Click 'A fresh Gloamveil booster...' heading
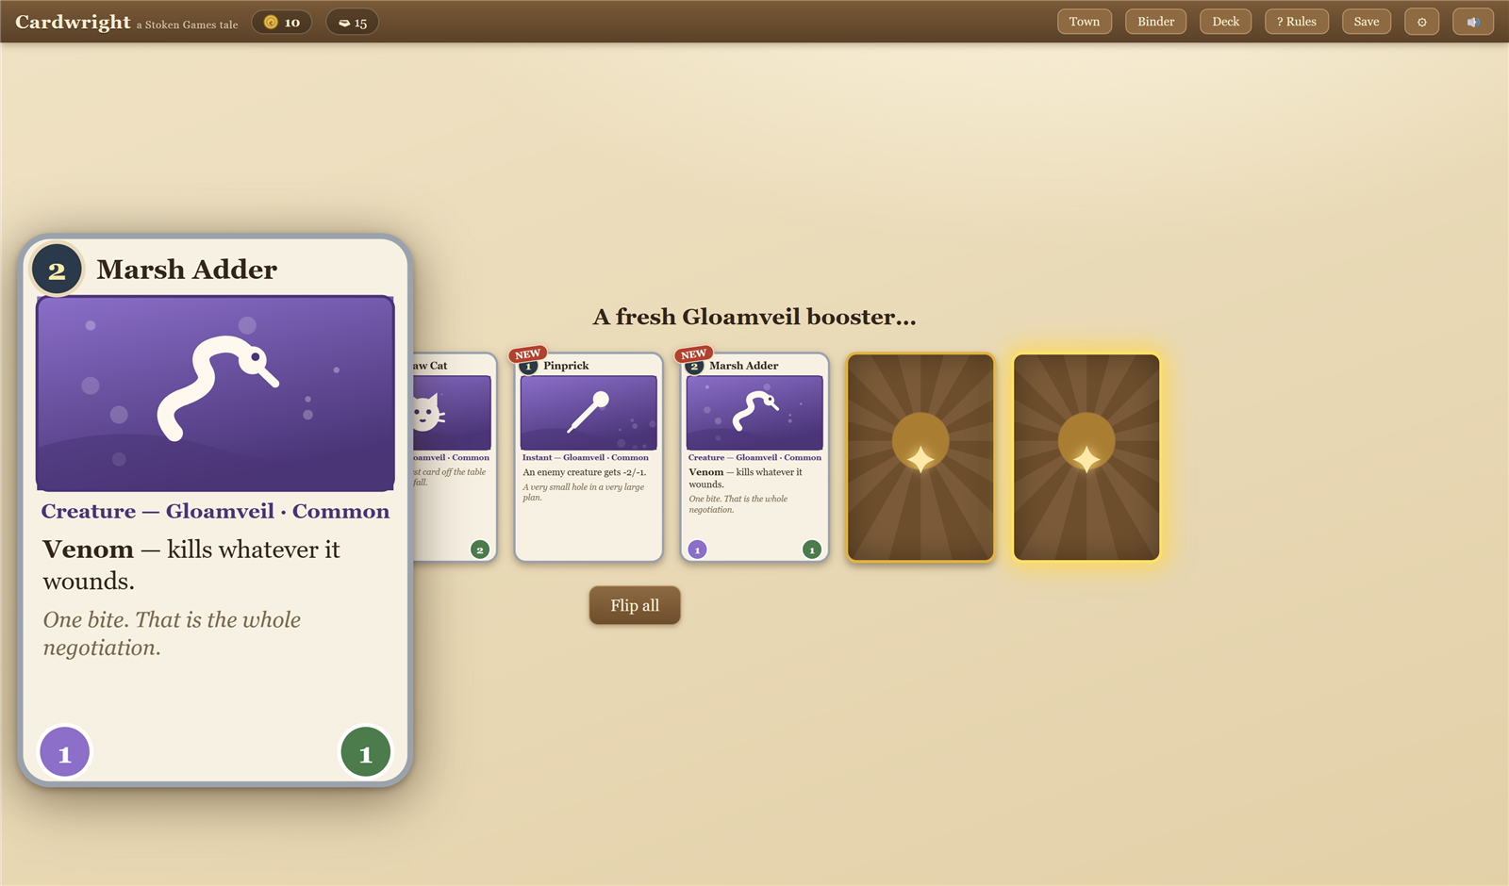The width and height of the screenshot is (1509, 886). [754, 317]
